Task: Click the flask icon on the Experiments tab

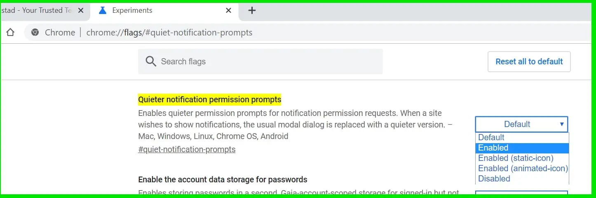Action: pyautogui.click(x=103, y=11)
